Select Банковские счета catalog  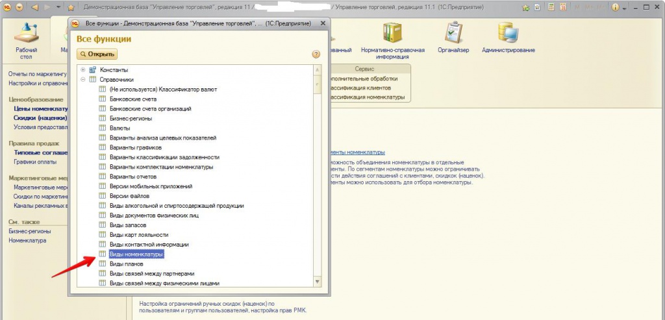pos(132,99)
